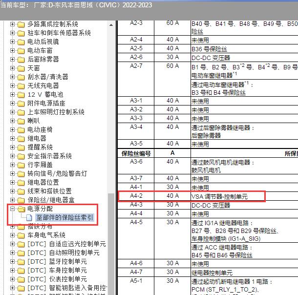Click the A3-1 fuse number cell
The height and width of the screenshot is (295, 298).
coord(136,101)
